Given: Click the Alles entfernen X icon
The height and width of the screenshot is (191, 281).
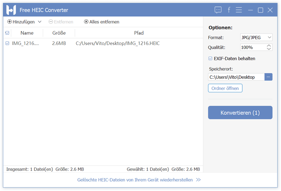Looking at the screenshot, I should (86, 22).
